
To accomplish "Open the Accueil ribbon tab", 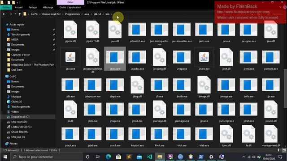I will 18,7.
